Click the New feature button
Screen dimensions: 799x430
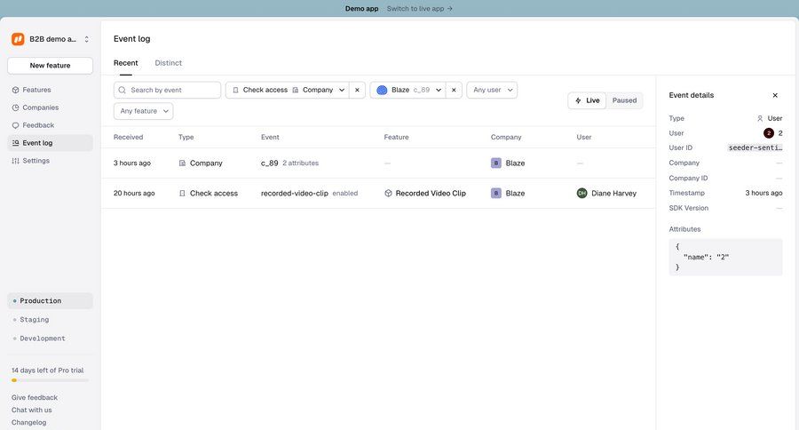[50, 66]
